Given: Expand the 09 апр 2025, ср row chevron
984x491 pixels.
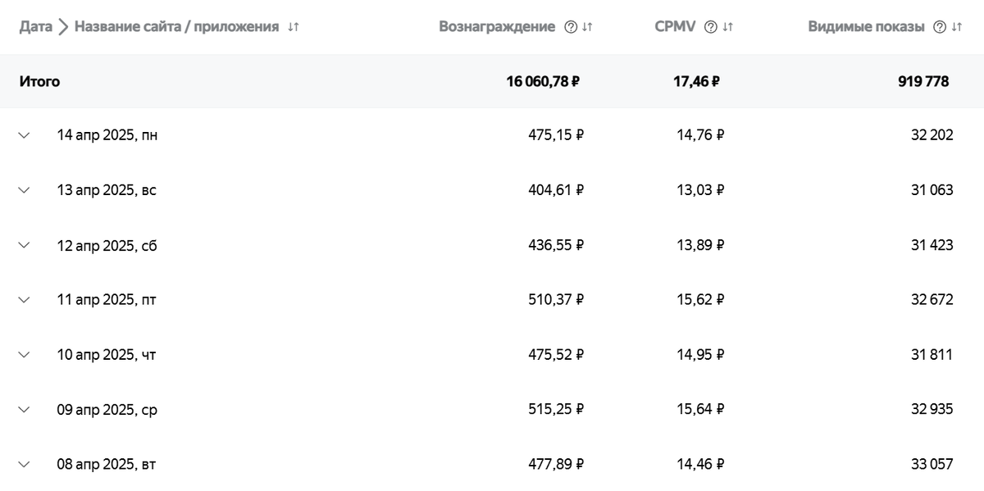Looking at the screenshot, I should (24, 409).
